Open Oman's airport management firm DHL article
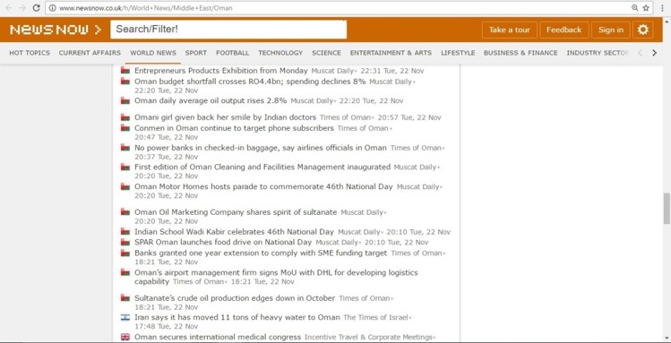The width and height of the screenshot is (671, 343). [276, 277]
